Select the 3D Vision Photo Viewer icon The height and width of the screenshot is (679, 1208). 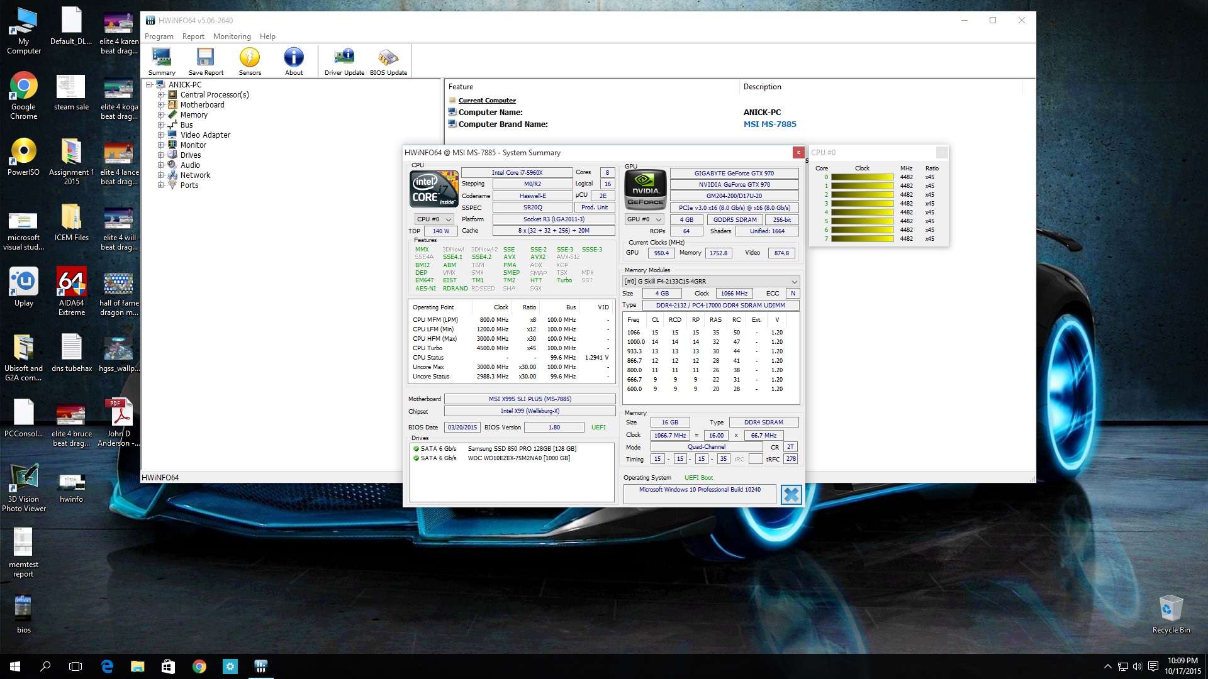(24, 488)
